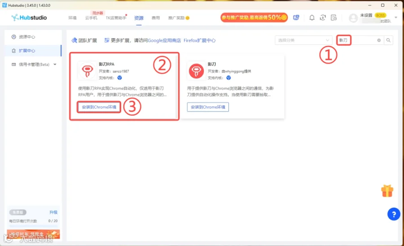The height and width of the screenshot is (246, 404).
Task: Click the 资源中心 sidebar icon
Action: pyautogui.click(x=14, y=37)
